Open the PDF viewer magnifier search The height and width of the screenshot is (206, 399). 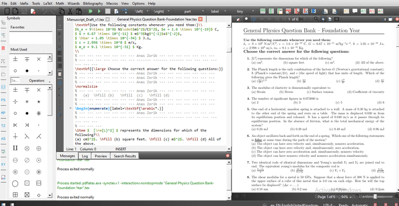[x=316, y=19]
